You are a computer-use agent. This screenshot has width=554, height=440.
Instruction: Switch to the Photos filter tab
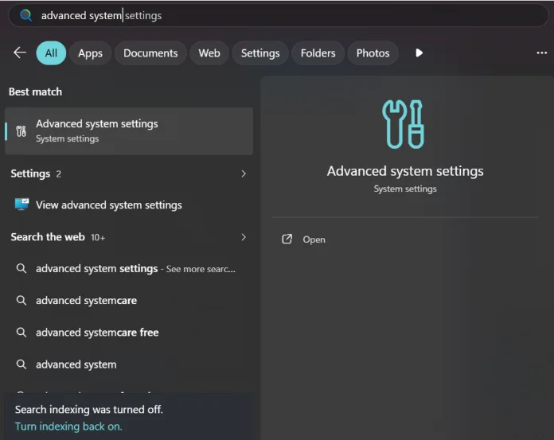(x=373, y=53)
